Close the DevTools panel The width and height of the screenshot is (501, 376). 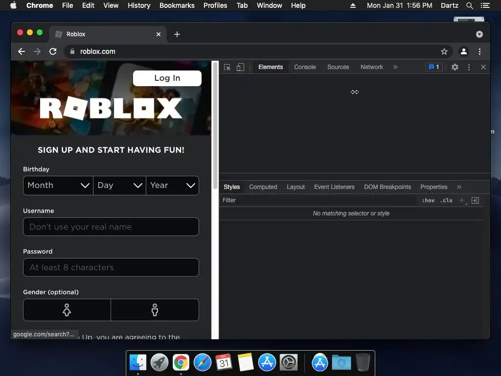click(483, 67)
